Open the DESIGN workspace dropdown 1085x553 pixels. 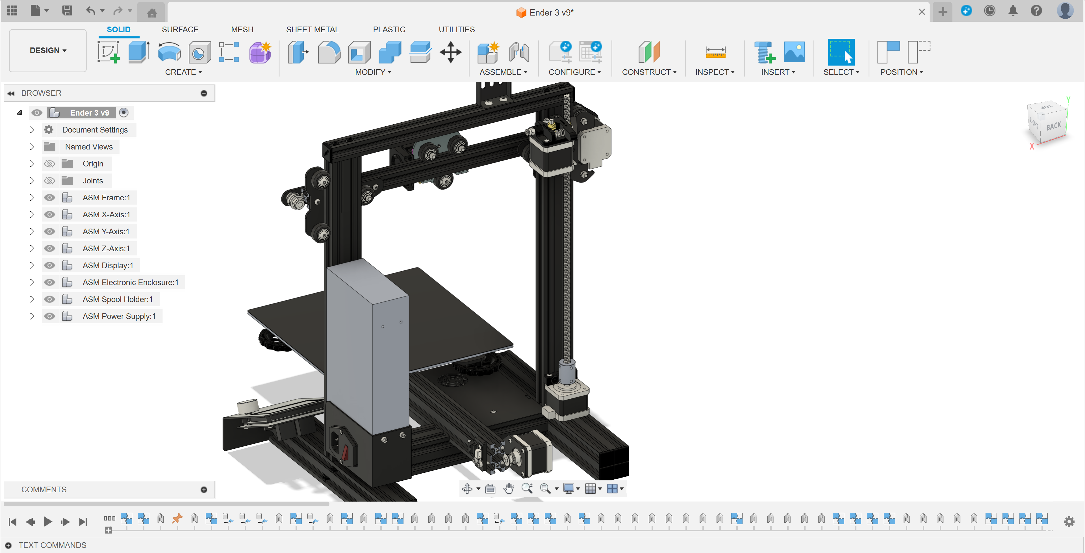[x=47, y=50]
